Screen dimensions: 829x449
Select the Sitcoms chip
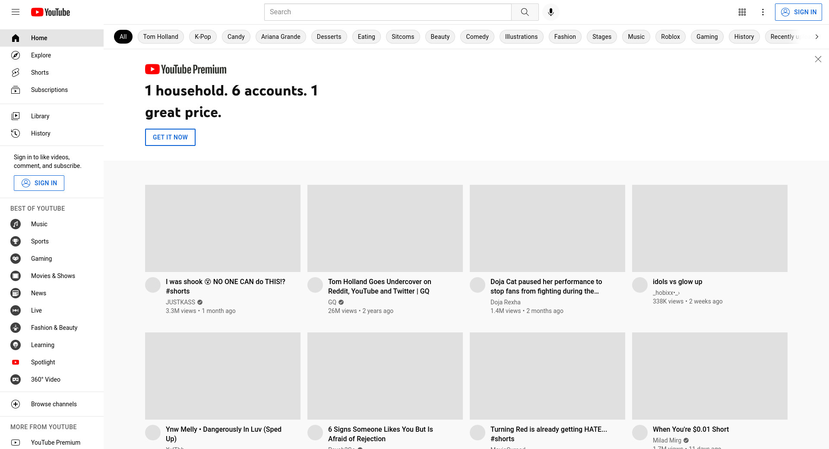(x=403, y=37)
